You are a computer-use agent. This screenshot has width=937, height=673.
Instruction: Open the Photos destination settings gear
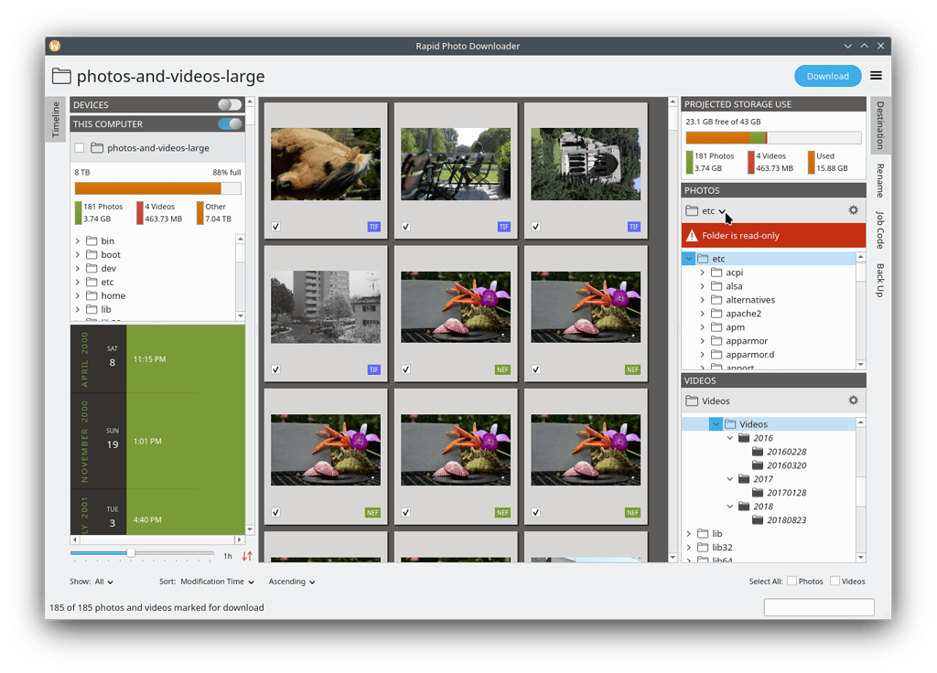853,209
